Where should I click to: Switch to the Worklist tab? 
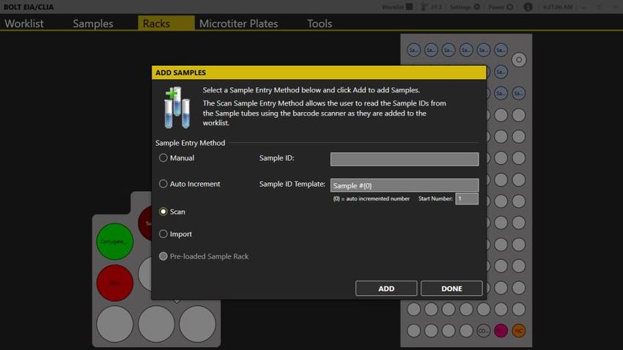coord(24,23)
